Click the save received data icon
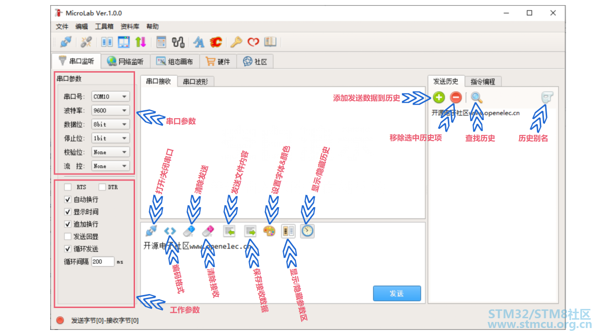The width and height of the screenshot is (596, 335). point(251,231)
